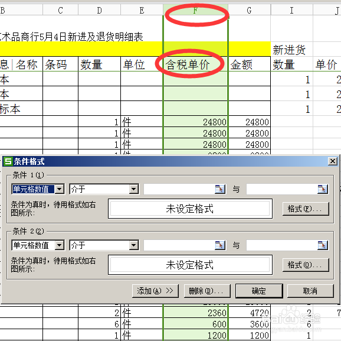The image size is (341, 341).
Task: Select column E header
Action: 142,10
